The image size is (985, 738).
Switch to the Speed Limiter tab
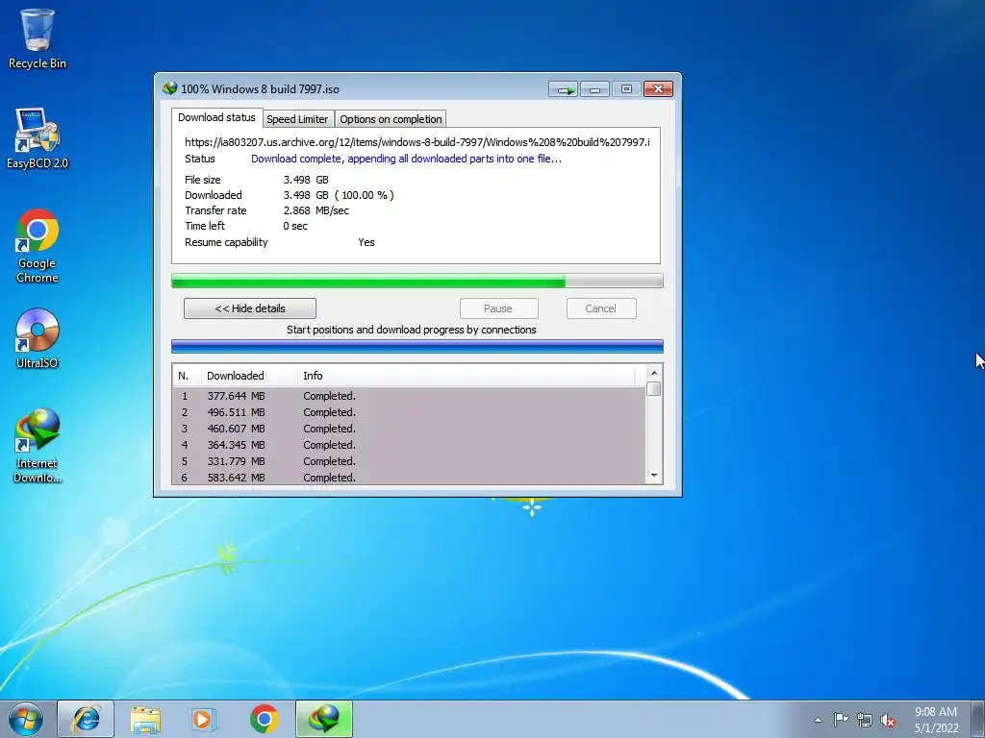pos(297,119)
